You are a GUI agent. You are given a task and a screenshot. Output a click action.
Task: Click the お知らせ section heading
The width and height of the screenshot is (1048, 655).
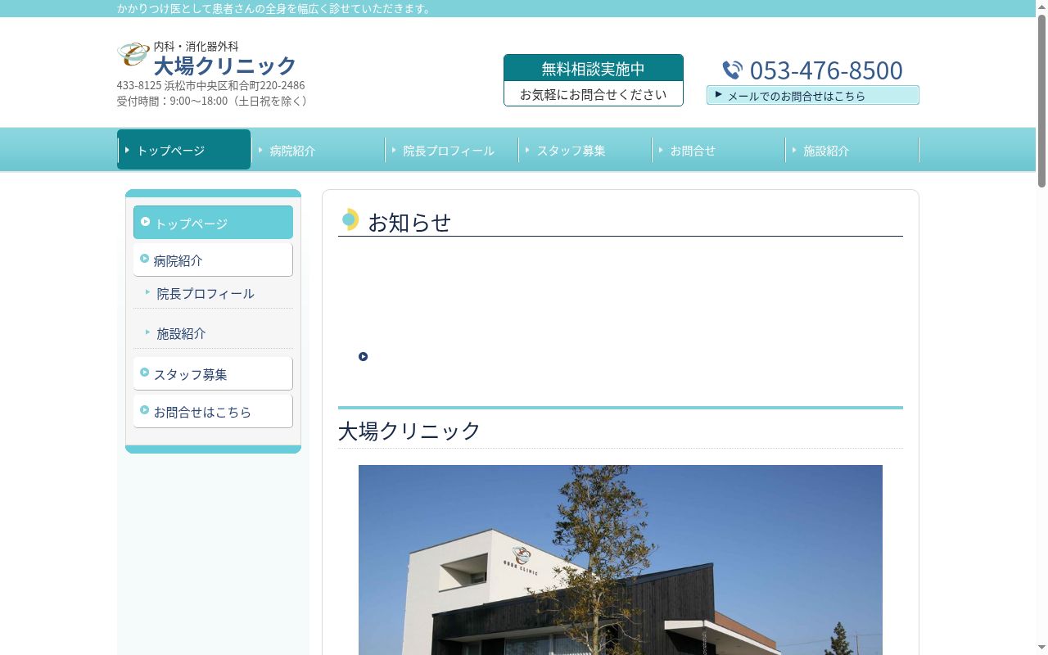(x=409, y=222)
